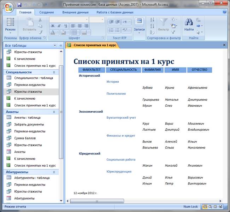Viewport: 230px width, 212px height.
Task: Collapse navigation pane with double chevron
Action: click(x=61, y=46)
